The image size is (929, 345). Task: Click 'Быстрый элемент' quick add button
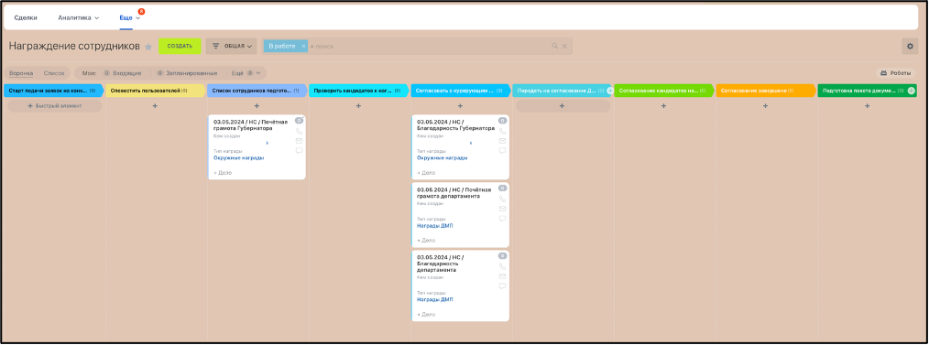pyautogui.click(x=54, y=106)
